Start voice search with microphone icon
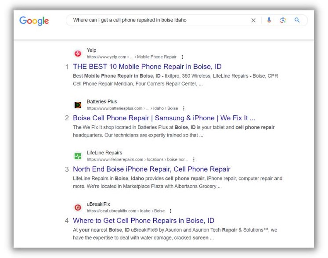The width and height of the screenshot is (328, 258). coord(269,20)
